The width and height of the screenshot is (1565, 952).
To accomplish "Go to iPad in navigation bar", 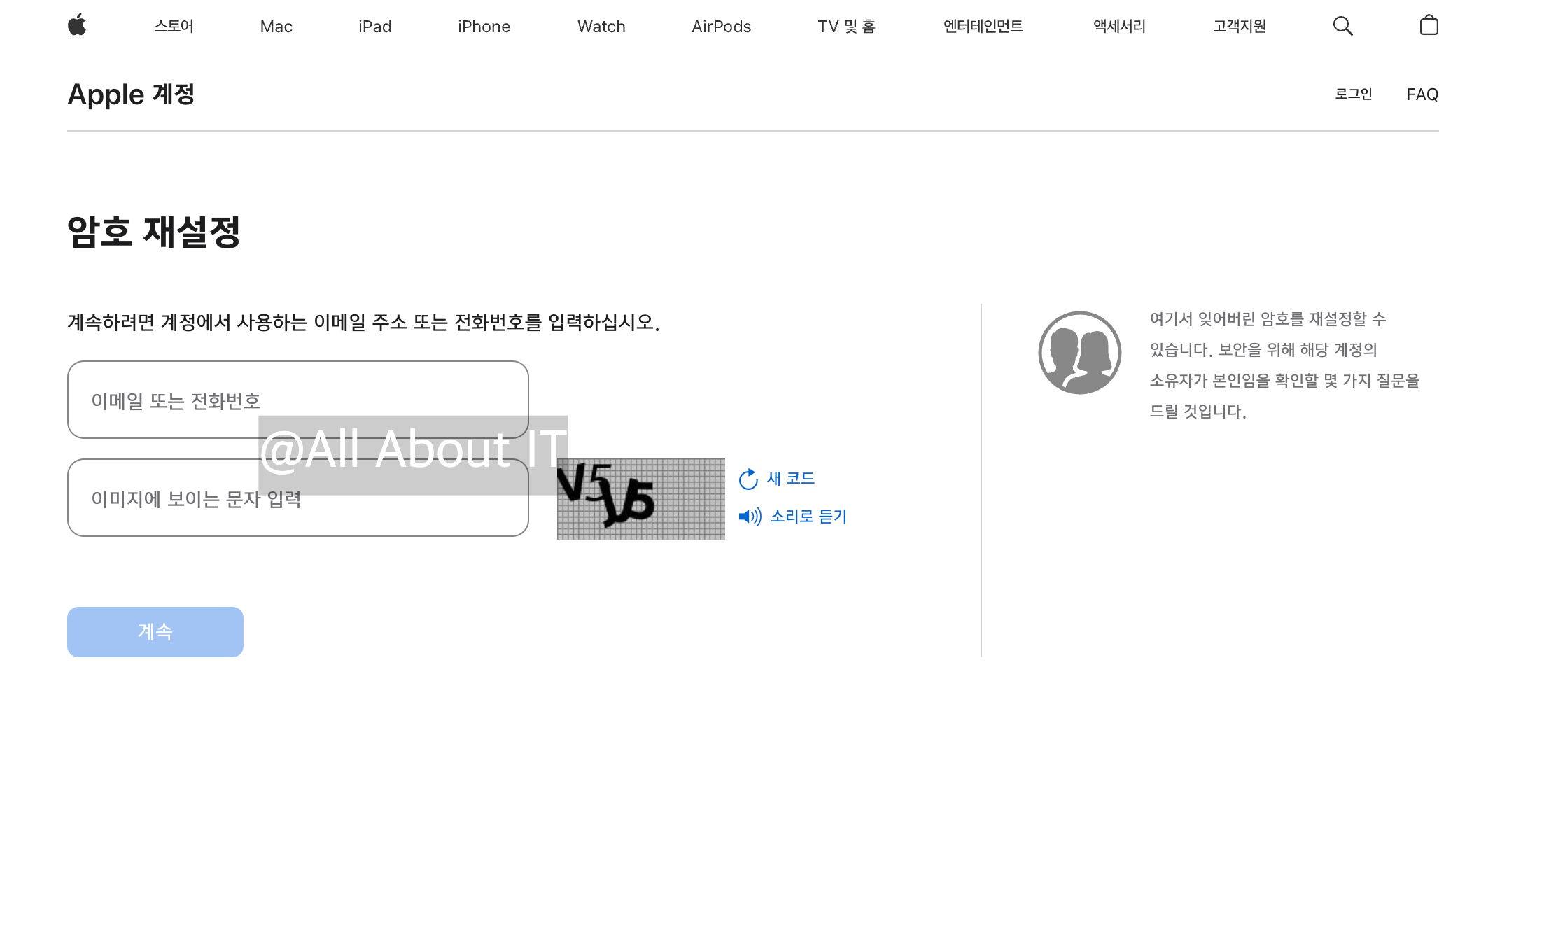I will tap(374, 27).
